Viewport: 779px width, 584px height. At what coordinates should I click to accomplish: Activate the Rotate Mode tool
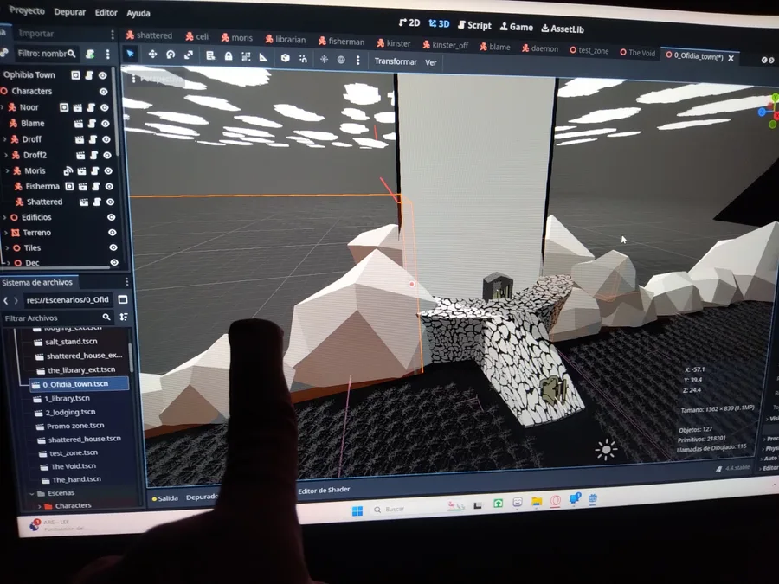pos(171,55)
